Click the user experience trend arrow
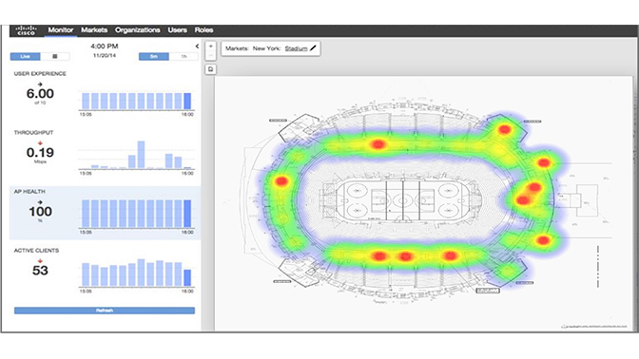Viewport: 639px width, 359px height. [40, 85]
